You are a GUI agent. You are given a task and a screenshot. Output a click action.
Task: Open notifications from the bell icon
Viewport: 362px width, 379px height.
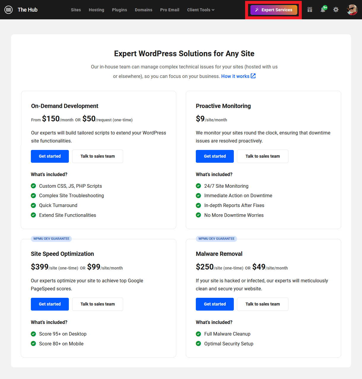323,10
